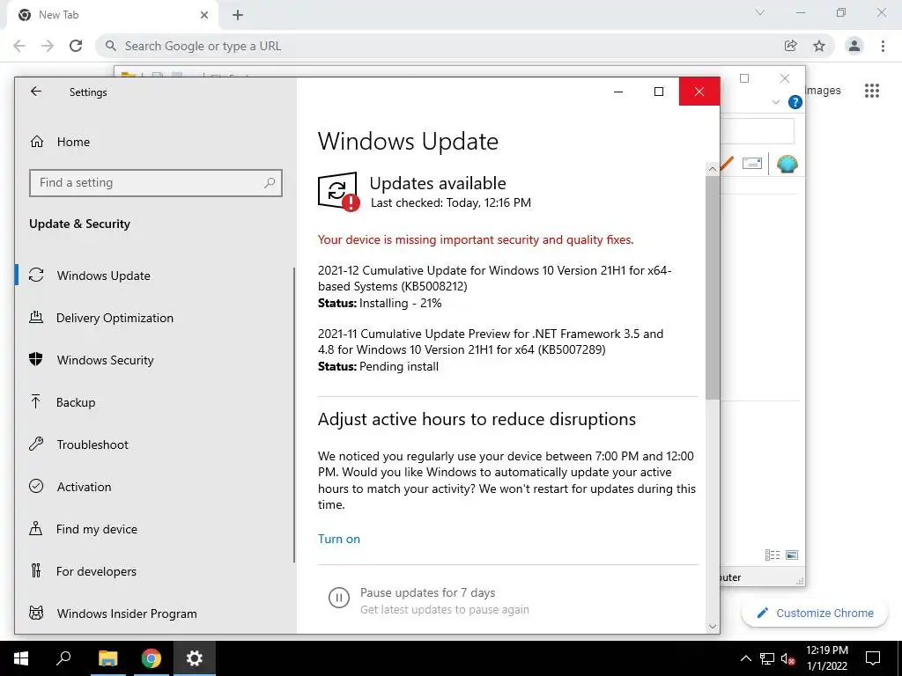Open Google apps grid in Chrome
Viewport: 902px width, 676px height.
pos(871,91)
